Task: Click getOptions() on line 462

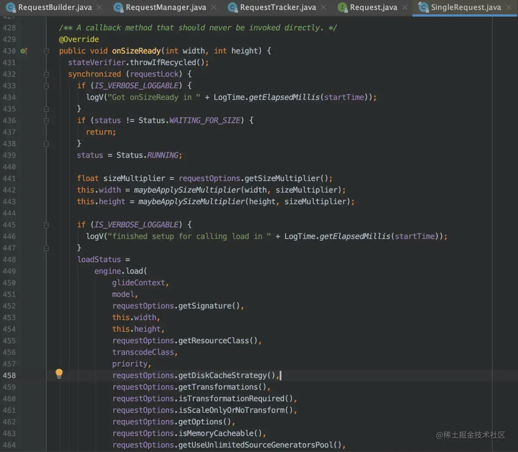Action: pos(205,422)
